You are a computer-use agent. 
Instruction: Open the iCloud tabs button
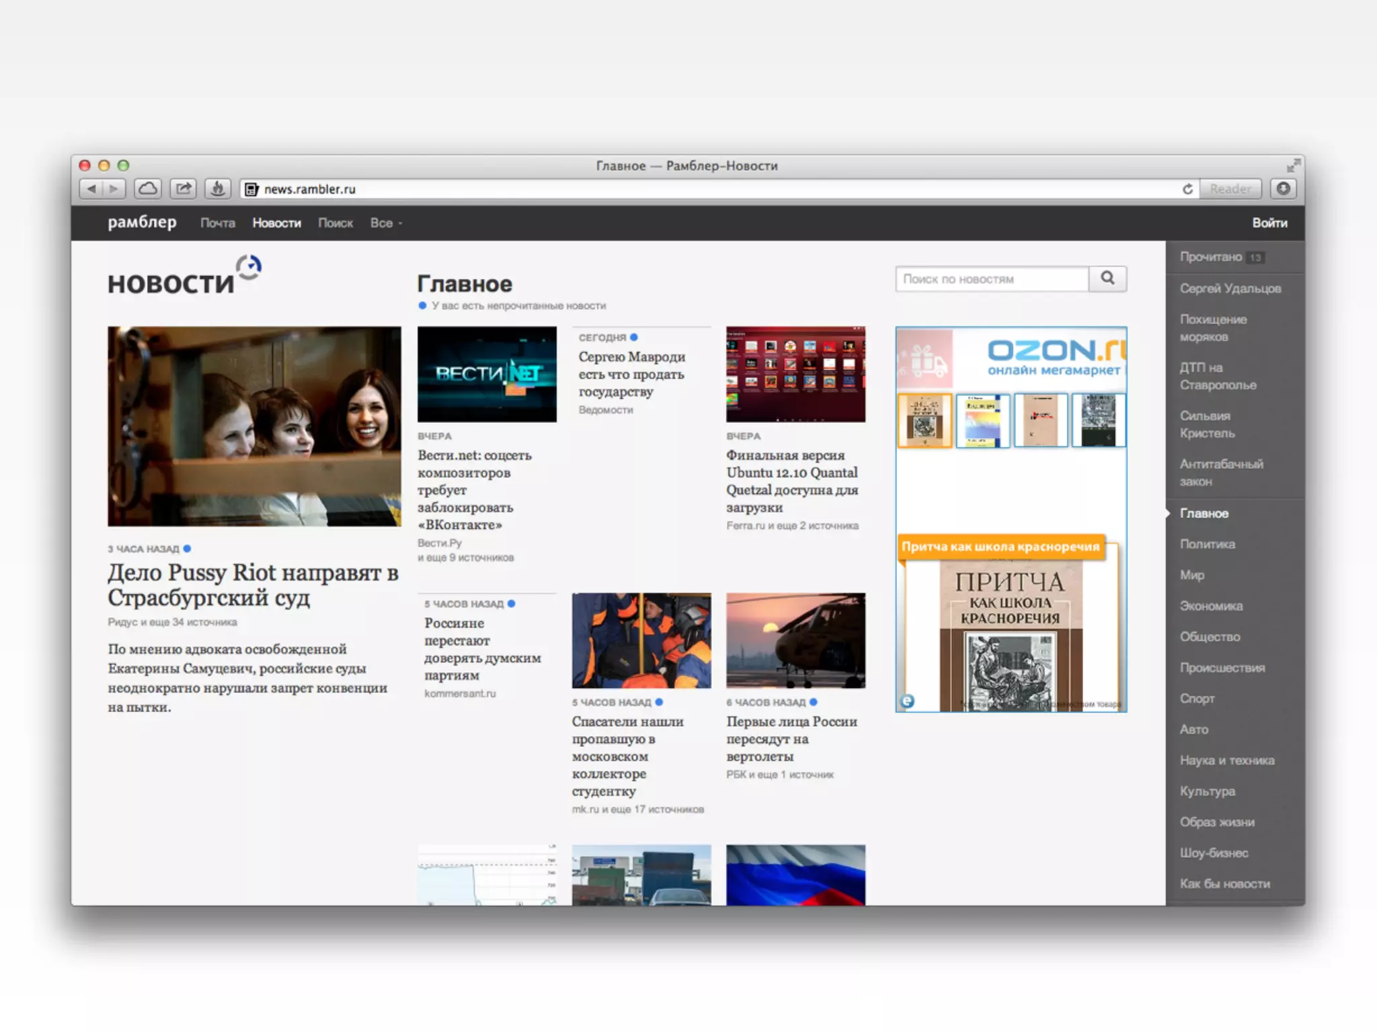[148, 189]
